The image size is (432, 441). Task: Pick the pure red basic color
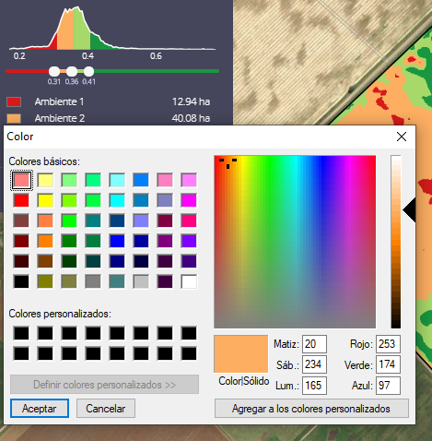21,200
